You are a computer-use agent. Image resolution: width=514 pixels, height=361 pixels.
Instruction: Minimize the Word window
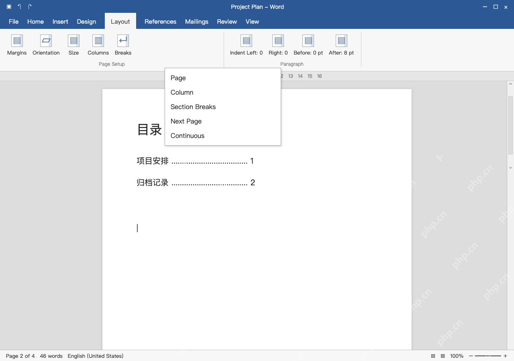click(x=485, y=7)
